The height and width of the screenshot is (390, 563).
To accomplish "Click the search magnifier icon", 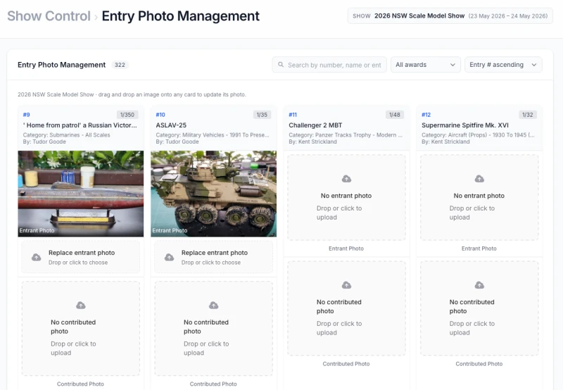I will coord(281,65).
